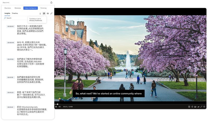Toggle the bracketed focus-mode player icon
The width and height of the screenshot is (208, 121).
[189, 107]
